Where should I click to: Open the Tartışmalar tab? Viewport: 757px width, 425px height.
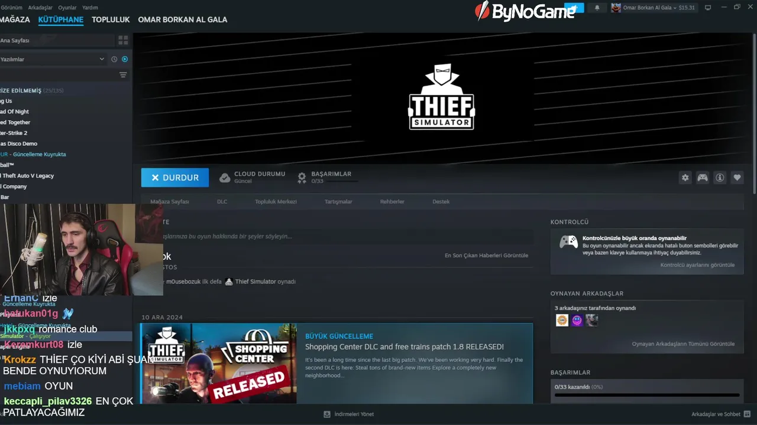pyautogui.click(x=338, y=201)
